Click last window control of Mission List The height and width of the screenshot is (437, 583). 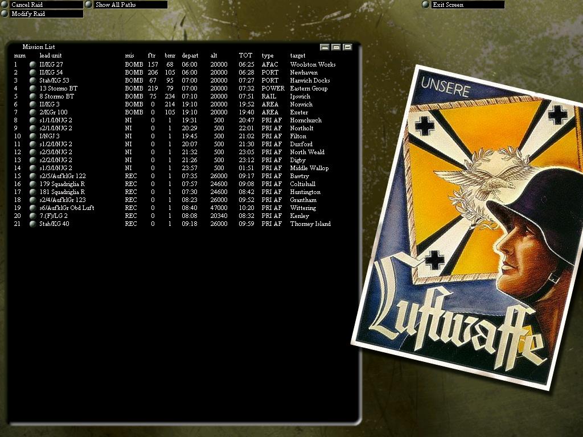pyautogui.click(x=348, y=47)
